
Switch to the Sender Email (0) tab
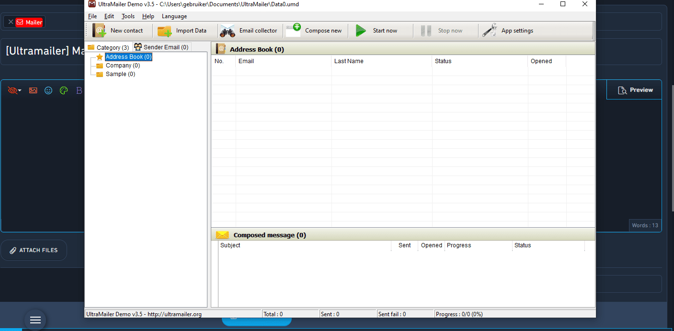pyautogui.click(x=161, y=47)
